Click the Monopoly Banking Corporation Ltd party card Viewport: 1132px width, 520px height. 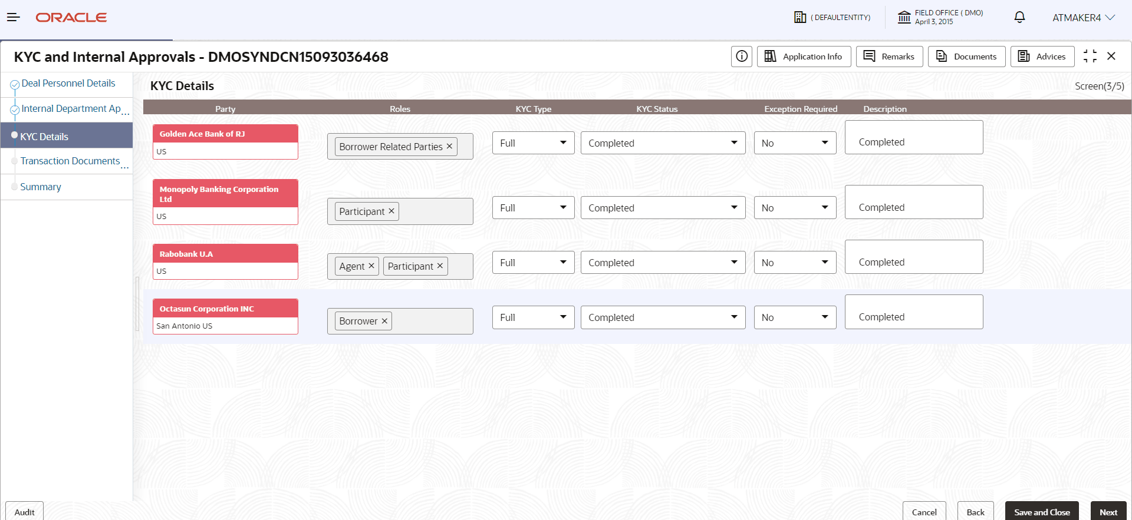coord(225,202)
